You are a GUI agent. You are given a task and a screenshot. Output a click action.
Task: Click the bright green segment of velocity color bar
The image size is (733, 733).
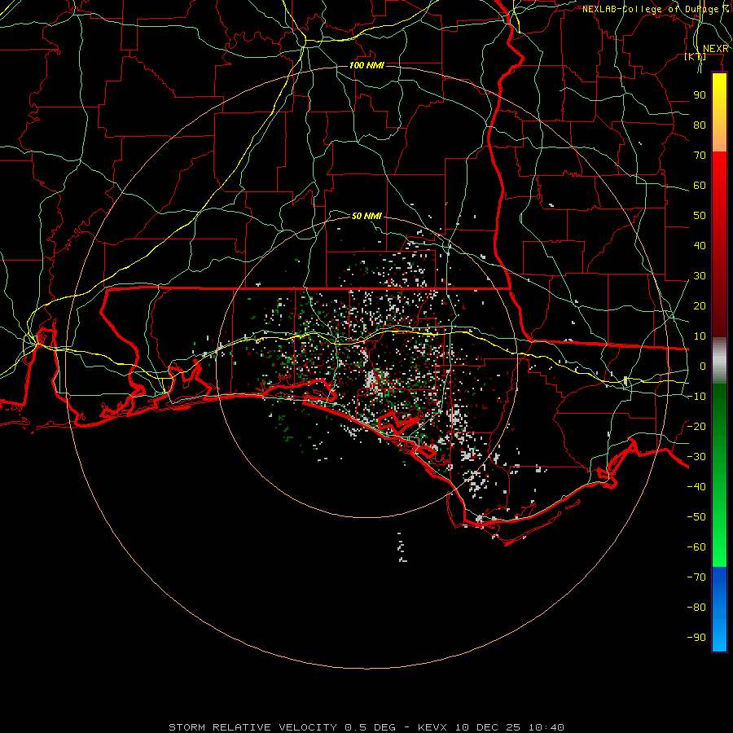click(719, 475)
